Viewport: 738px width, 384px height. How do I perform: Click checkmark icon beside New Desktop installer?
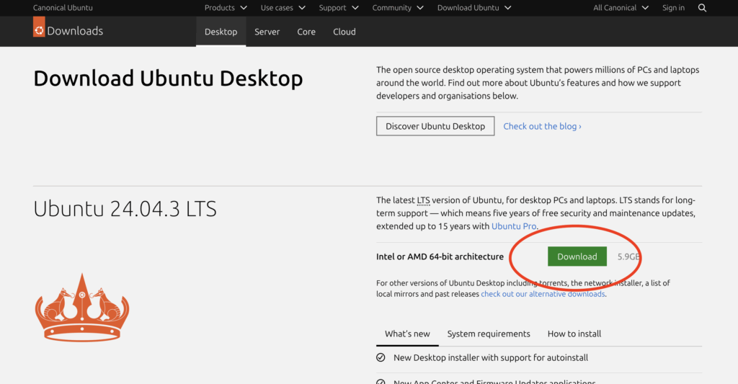point(381,357)
